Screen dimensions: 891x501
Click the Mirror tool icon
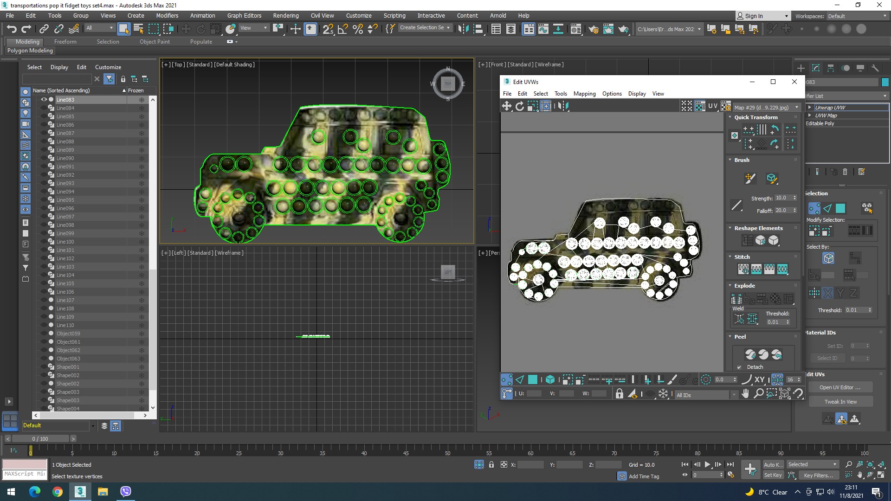463,29
